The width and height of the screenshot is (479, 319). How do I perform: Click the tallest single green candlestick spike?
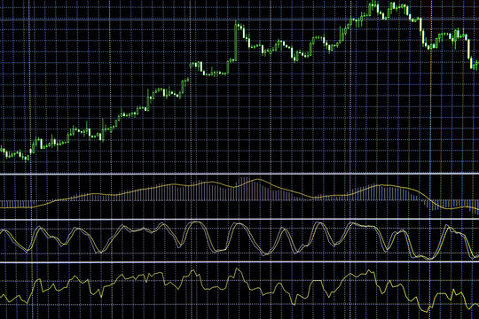tap(236, 40)
